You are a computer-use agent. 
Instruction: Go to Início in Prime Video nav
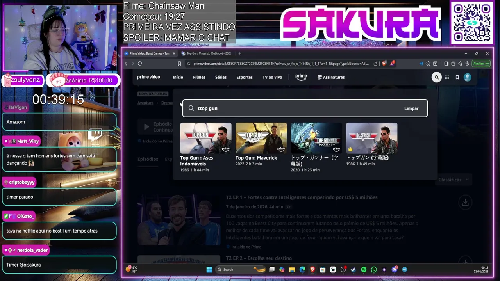(178, 77)
